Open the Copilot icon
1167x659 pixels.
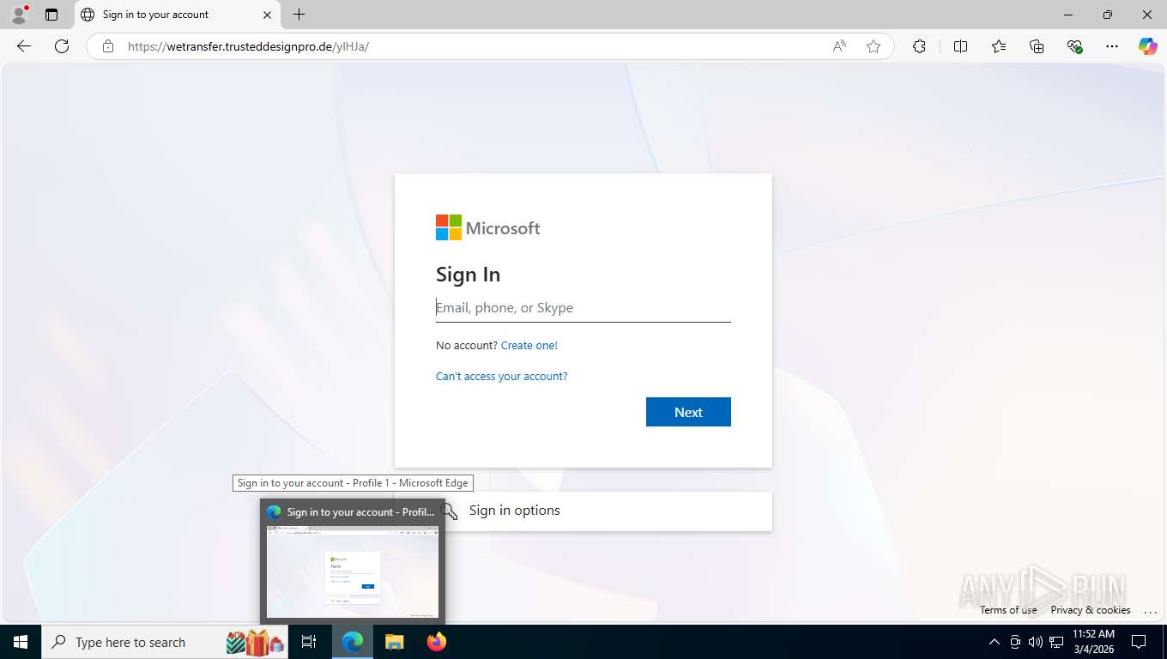(x=1148, y=46)
